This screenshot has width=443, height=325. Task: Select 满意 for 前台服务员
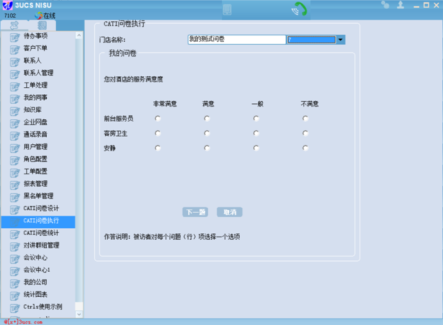(x=207, y=119)
